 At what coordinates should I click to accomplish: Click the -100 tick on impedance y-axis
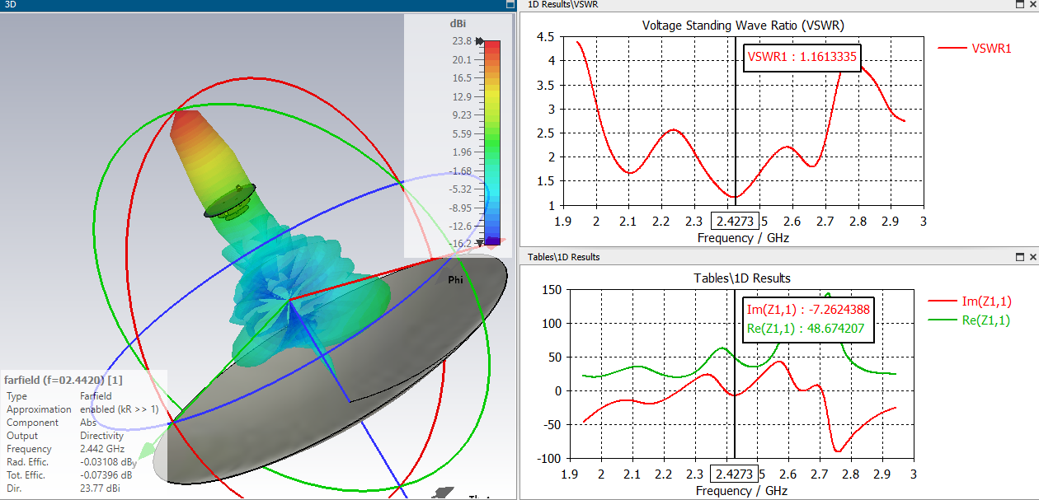click(x=548, y=459)
